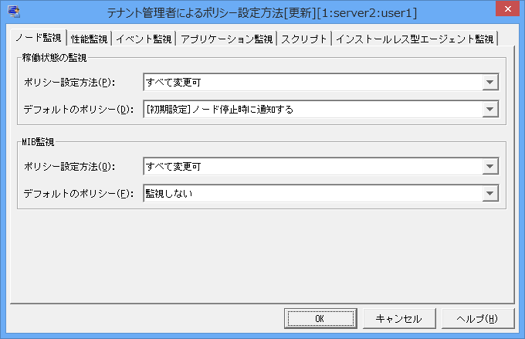Click the すべて変更可 field in the MIB監視 group
The height and width of the screenshot is (339, 525).
[320, 167]
